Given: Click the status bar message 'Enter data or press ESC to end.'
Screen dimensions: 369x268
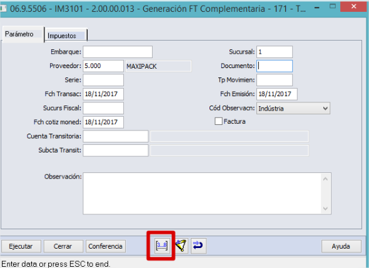Looking at the screenshot, I should [56, 264].
